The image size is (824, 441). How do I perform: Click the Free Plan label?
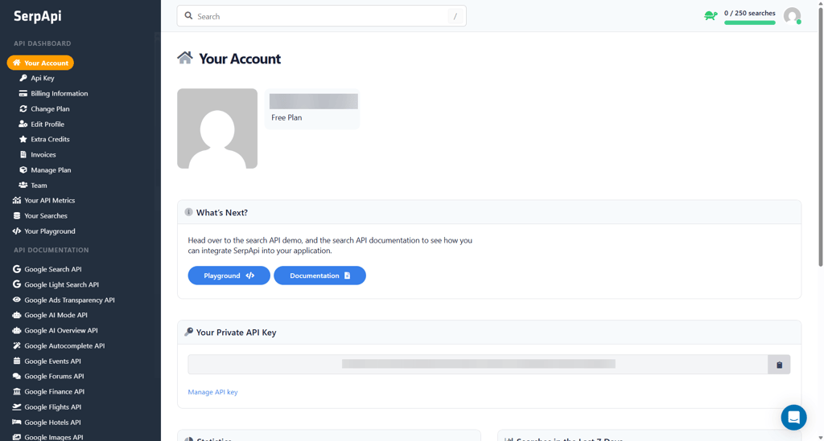pos(286,117)
